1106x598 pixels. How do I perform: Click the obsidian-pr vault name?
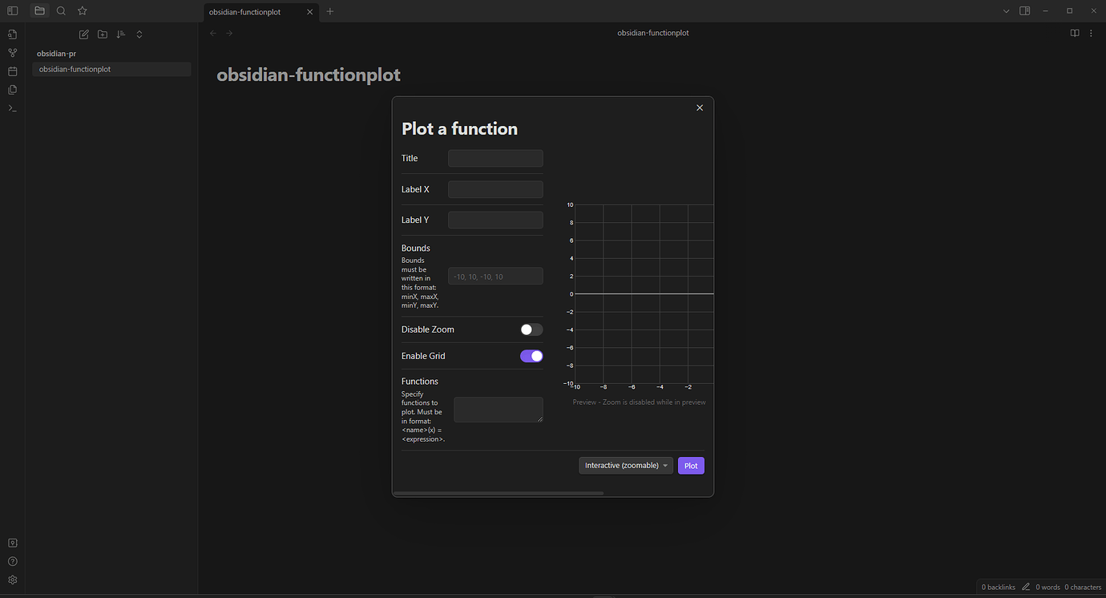tap(56, 54)
